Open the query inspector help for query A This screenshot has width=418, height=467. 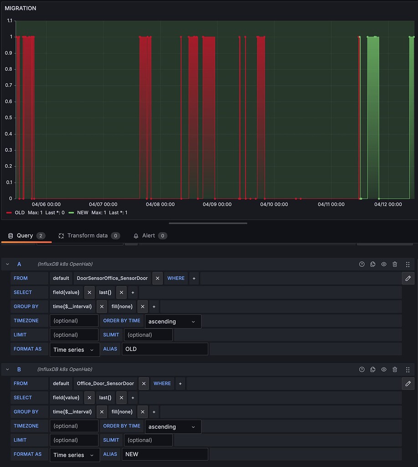pyautogui.click(x=361, y=264)
